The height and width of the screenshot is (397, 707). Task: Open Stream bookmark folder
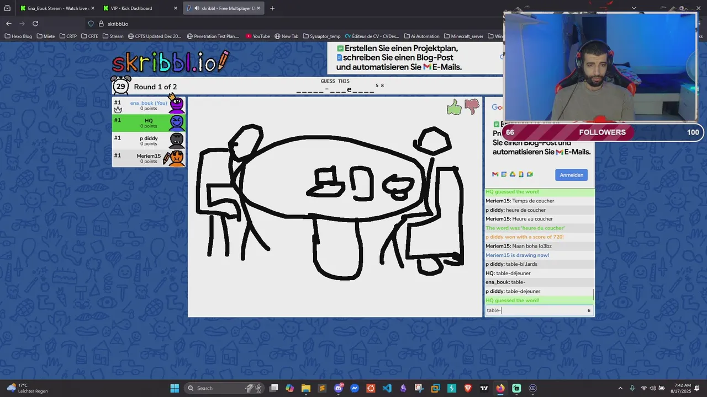(113, 36)
